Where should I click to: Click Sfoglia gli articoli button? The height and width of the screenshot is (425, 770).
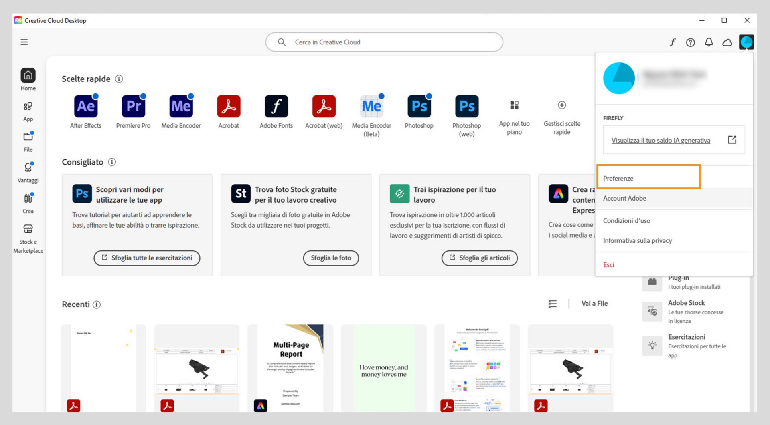click(479, 258)
